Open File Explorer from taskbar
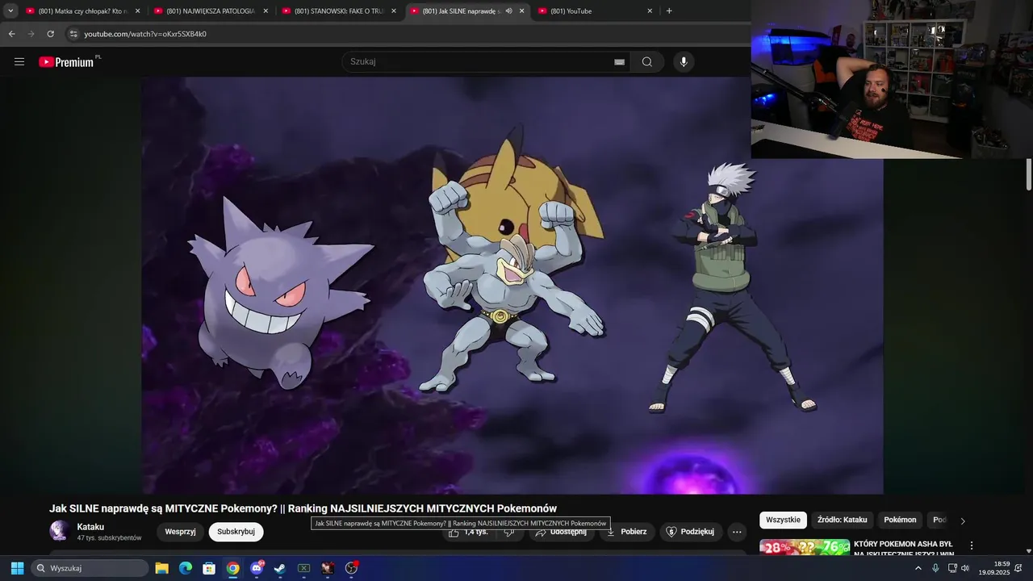This screenshot has height=581, width=1033. [161, 568]
